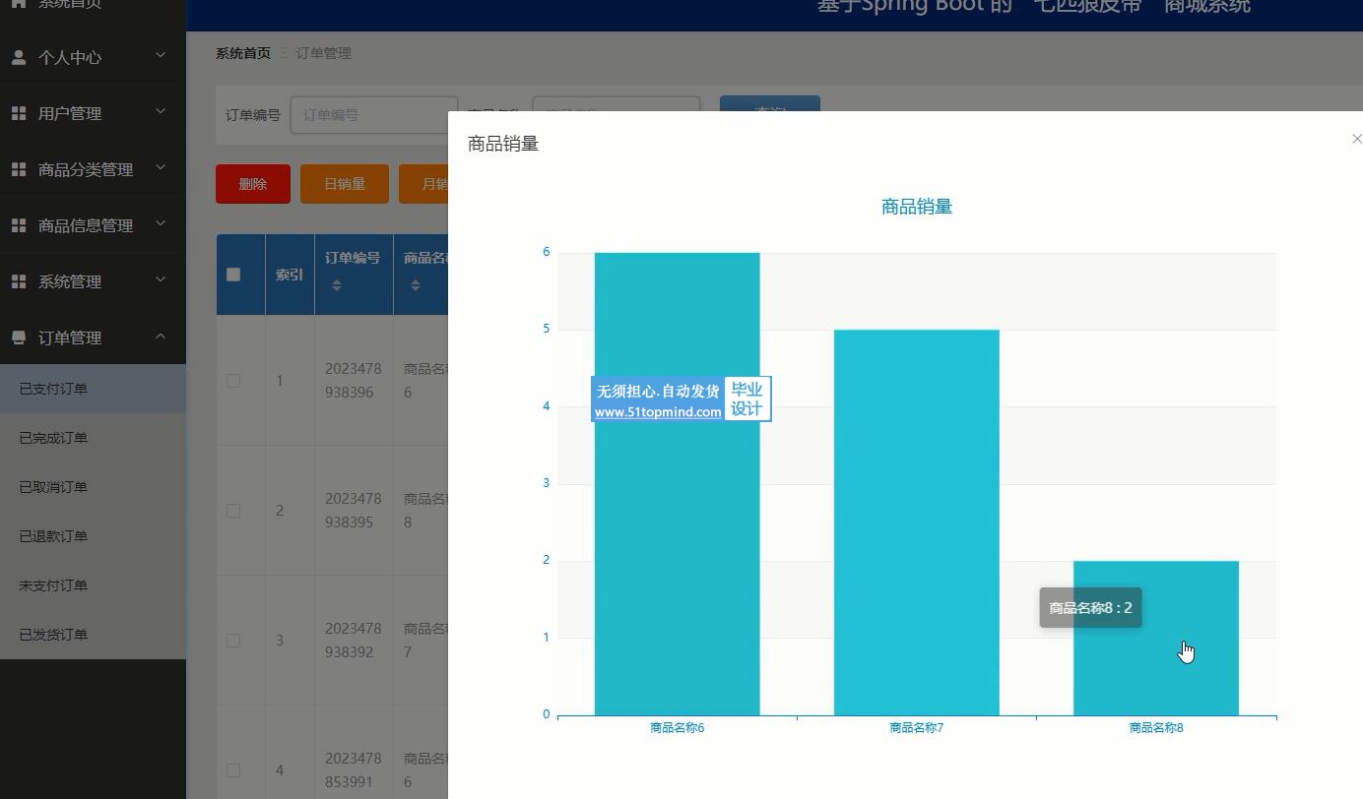Open the 已取消订单 submenu item
This screenshot has width=1363, height=799.
click(x=93, y=487)
